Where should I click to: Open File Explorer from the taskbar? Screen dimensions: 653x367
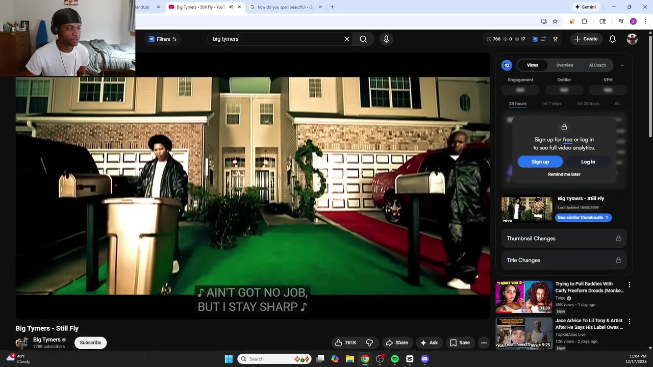point(350,359)
